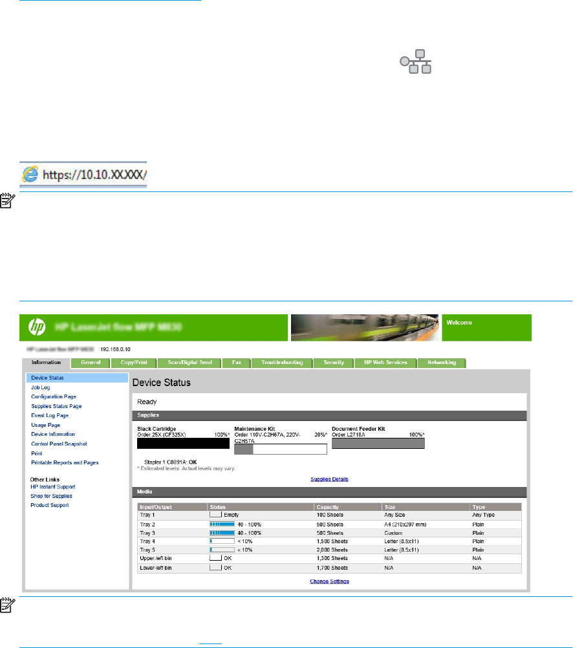Viewport: 573px width, 648px height.
Task: Click the Maintenance Kit level bar
Action: pyautogui.click(x=281, y=449)
